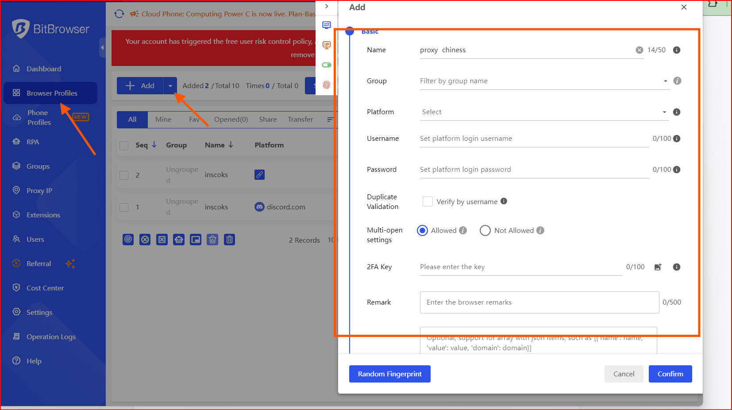
Task: Click the green toggle icon in side strip
Action: pyautogui.click(x=327, y=65)
